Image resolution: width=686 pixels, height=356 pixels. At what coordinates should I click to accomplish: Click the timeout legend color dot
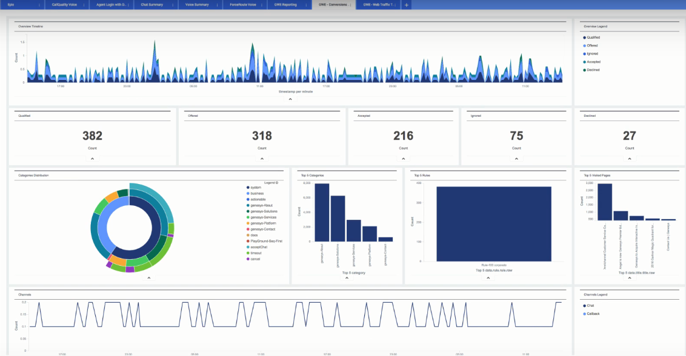248,253
